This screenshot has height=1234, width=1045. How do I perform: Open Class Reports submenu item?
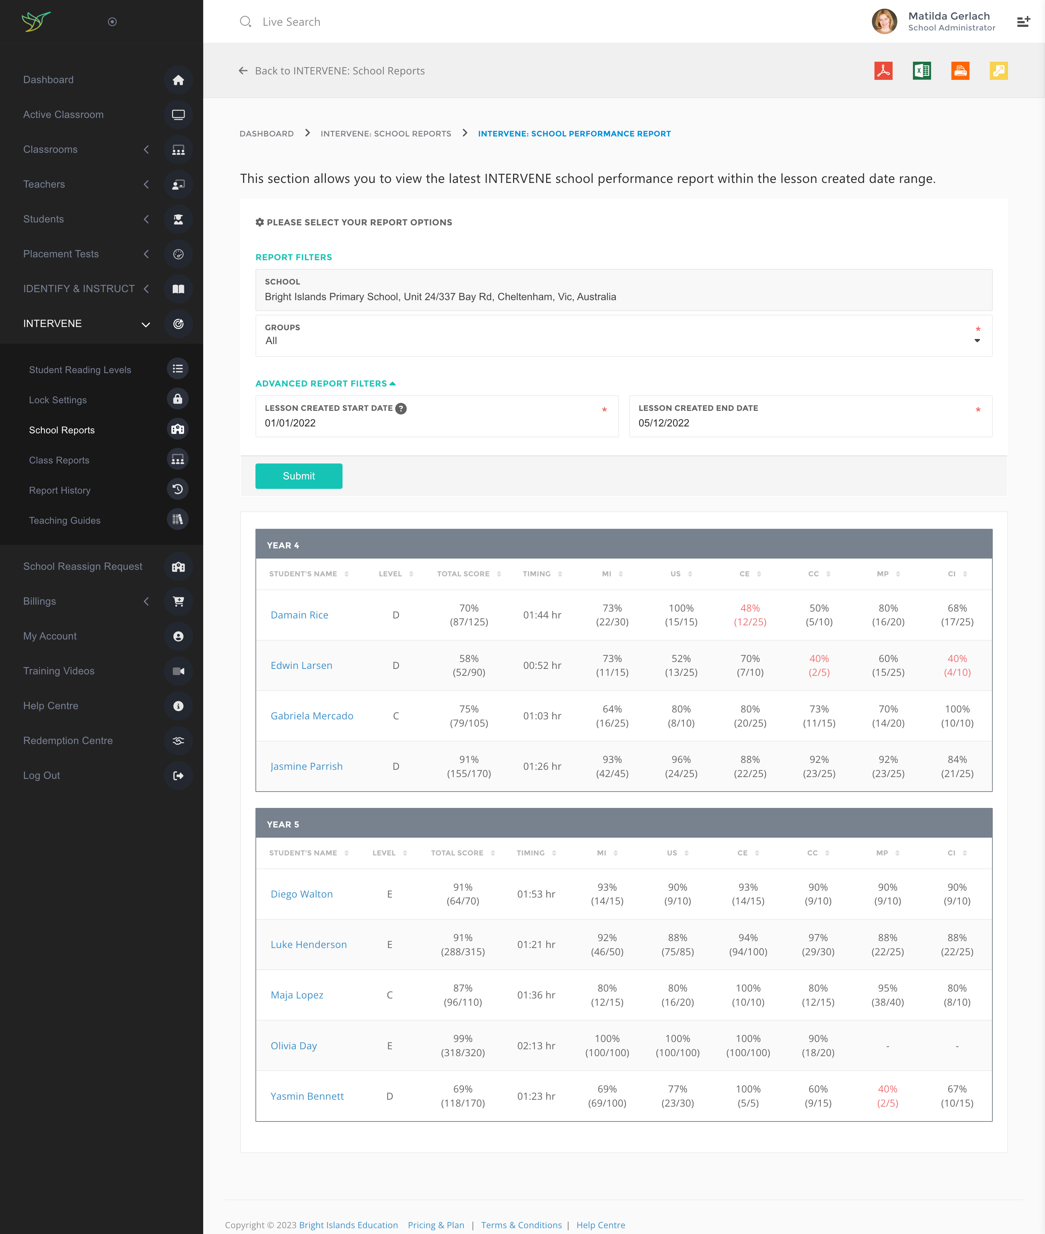(x=59, y=460)
